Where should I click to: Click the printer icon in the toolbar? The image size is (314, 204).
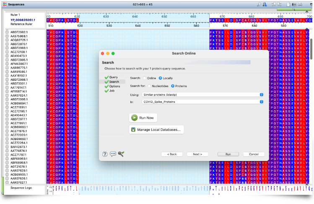[299, 4]
